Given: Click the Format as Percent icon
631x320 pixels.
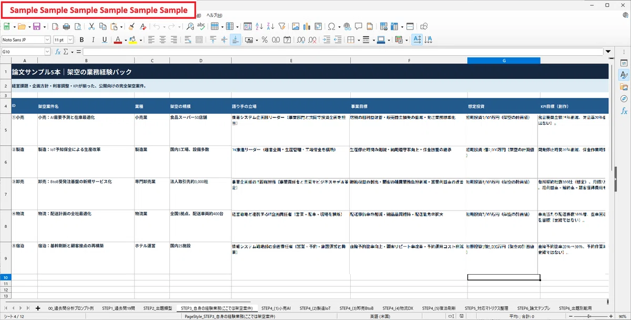Looking at the screenshot, I should [x=264, y=39].
